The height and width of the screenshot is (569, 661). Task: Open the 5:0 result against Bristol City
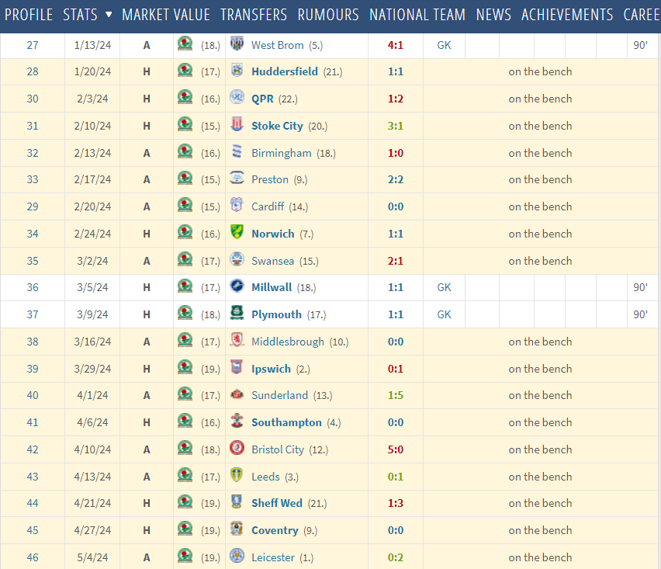396,449
